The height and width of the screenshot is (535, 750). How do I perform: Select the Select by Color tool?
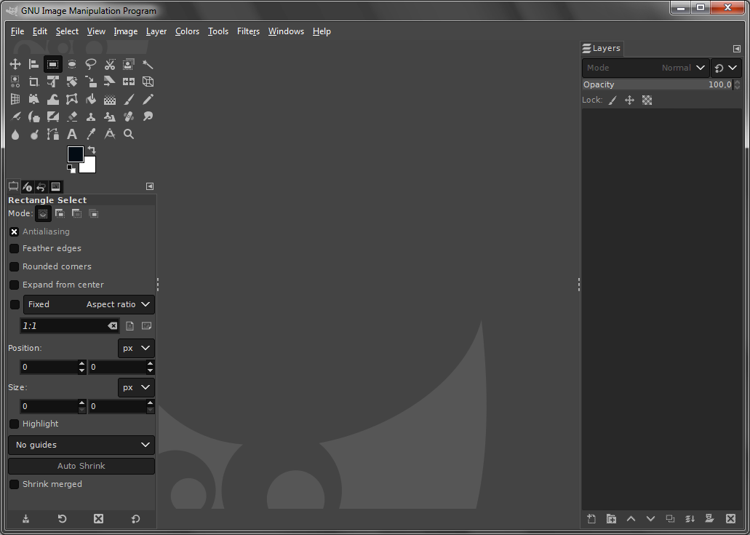point(15,82)
